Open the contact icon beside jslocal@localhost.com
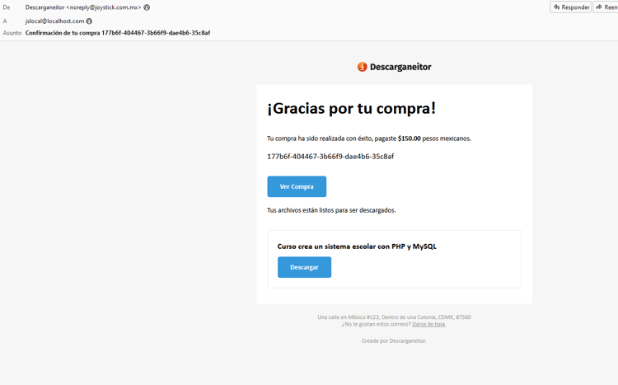This screenshot has height=385, width=618. [x=89, y=21]
